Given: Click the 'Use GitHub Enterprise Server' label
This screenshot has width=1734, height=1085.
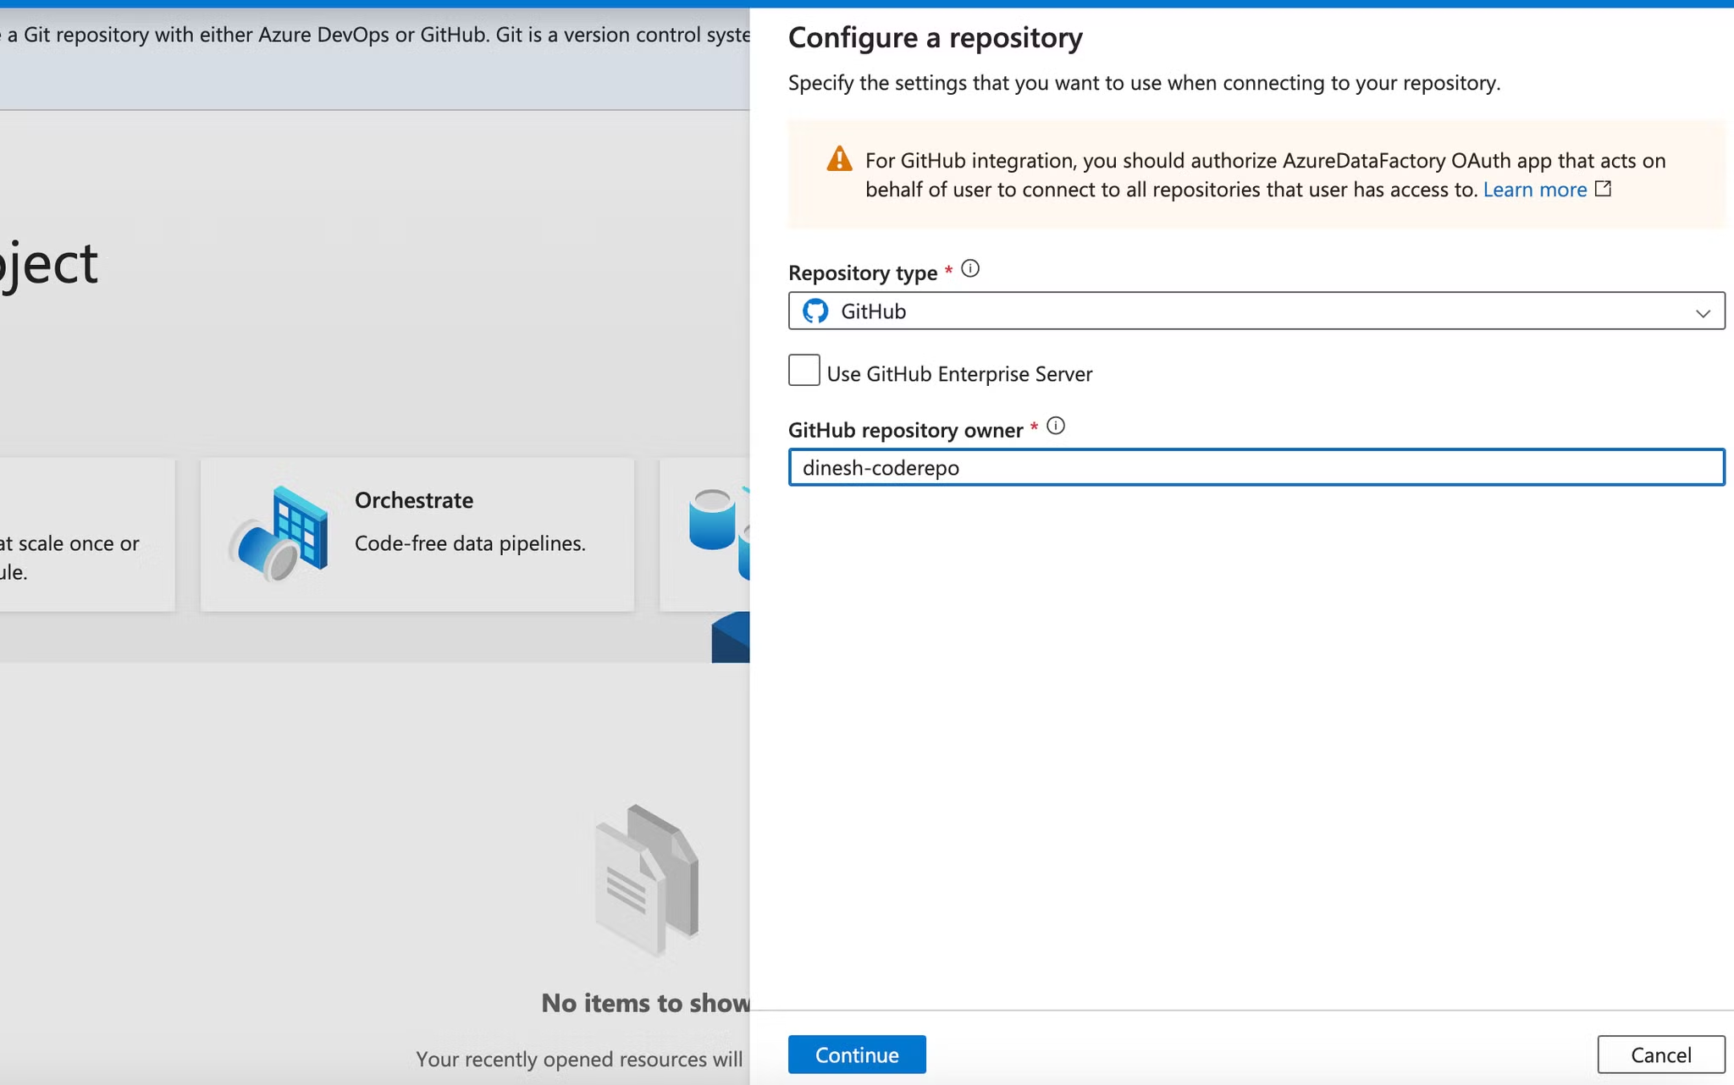Looking at the screenshot, I should pyautogui.click(x=959, y=374).
